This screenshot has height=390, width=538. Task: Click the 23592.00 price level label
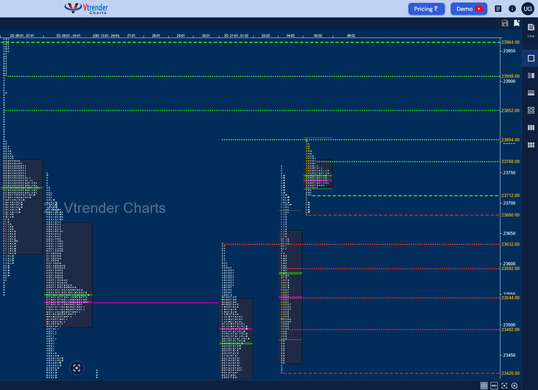point(511,268)
